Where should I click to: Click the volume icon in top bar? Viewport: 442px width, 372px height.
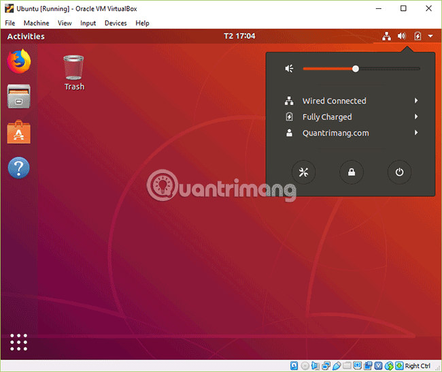click(402, 36)
